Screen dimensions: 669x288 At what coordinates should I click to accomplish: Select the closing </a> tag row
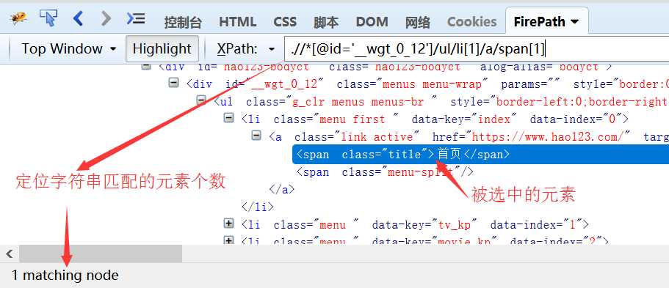[x=281, y=189]
